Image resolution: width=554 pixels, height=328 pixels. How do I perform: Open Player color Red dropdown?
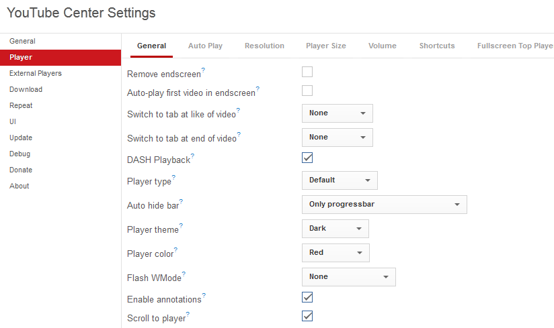pyautogui.click(x=335, y=253)
